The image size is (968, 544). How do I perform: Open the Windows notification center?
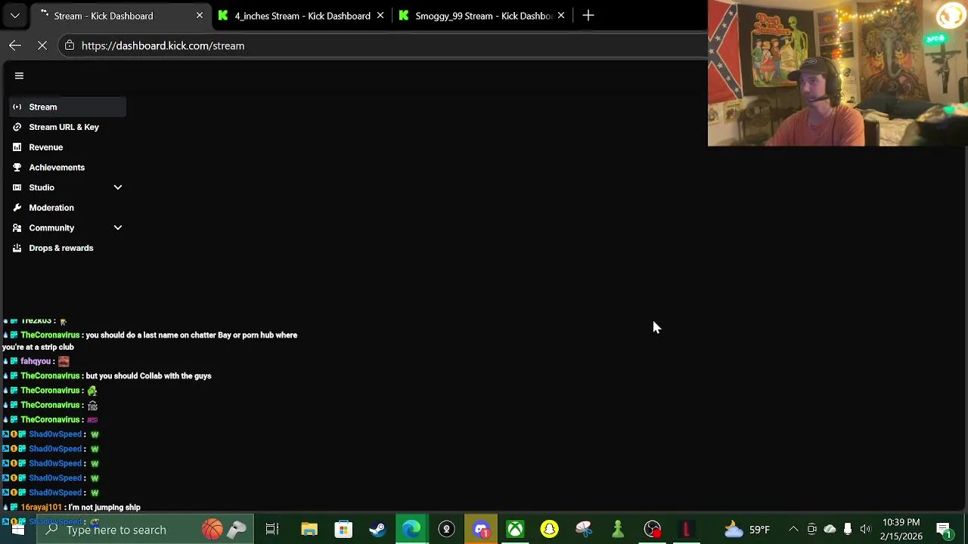coord(944,530)
